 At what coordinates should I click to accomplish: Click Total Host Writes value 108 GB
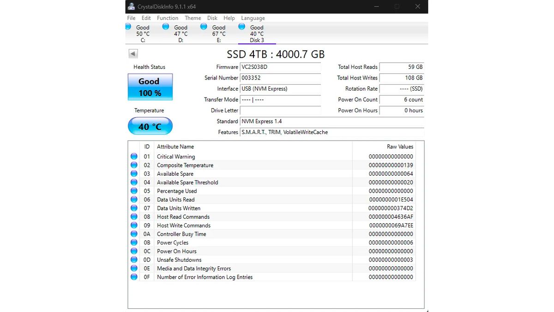[x=402, y=78]
